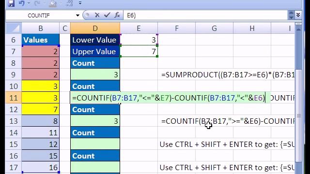Click cell B14 with value 11
This screenshot has height=174, width=310.
coord(41,132)
